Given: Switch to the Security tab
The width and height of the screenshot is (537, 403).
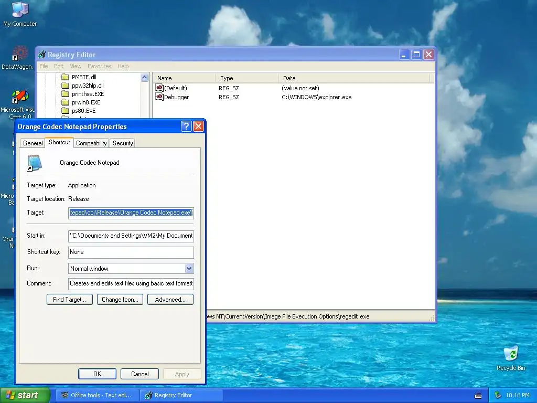Looking at the screenshot, I should pyautogui.click(x=123, y=143).
